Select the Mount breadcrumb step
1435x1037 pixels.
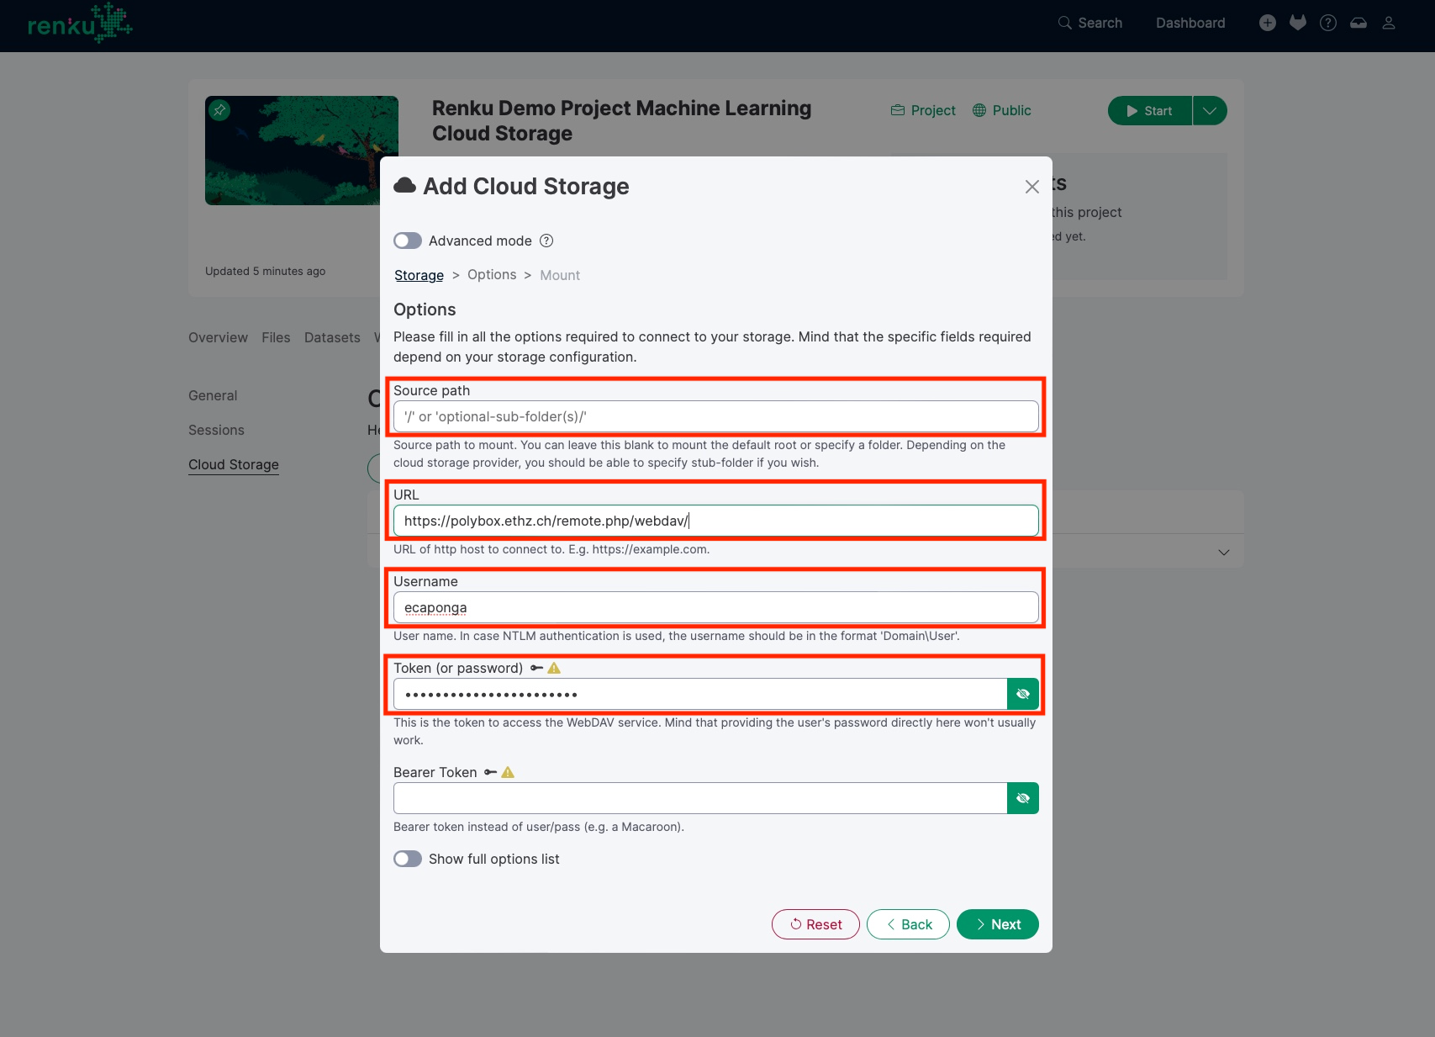click(560, 275)
